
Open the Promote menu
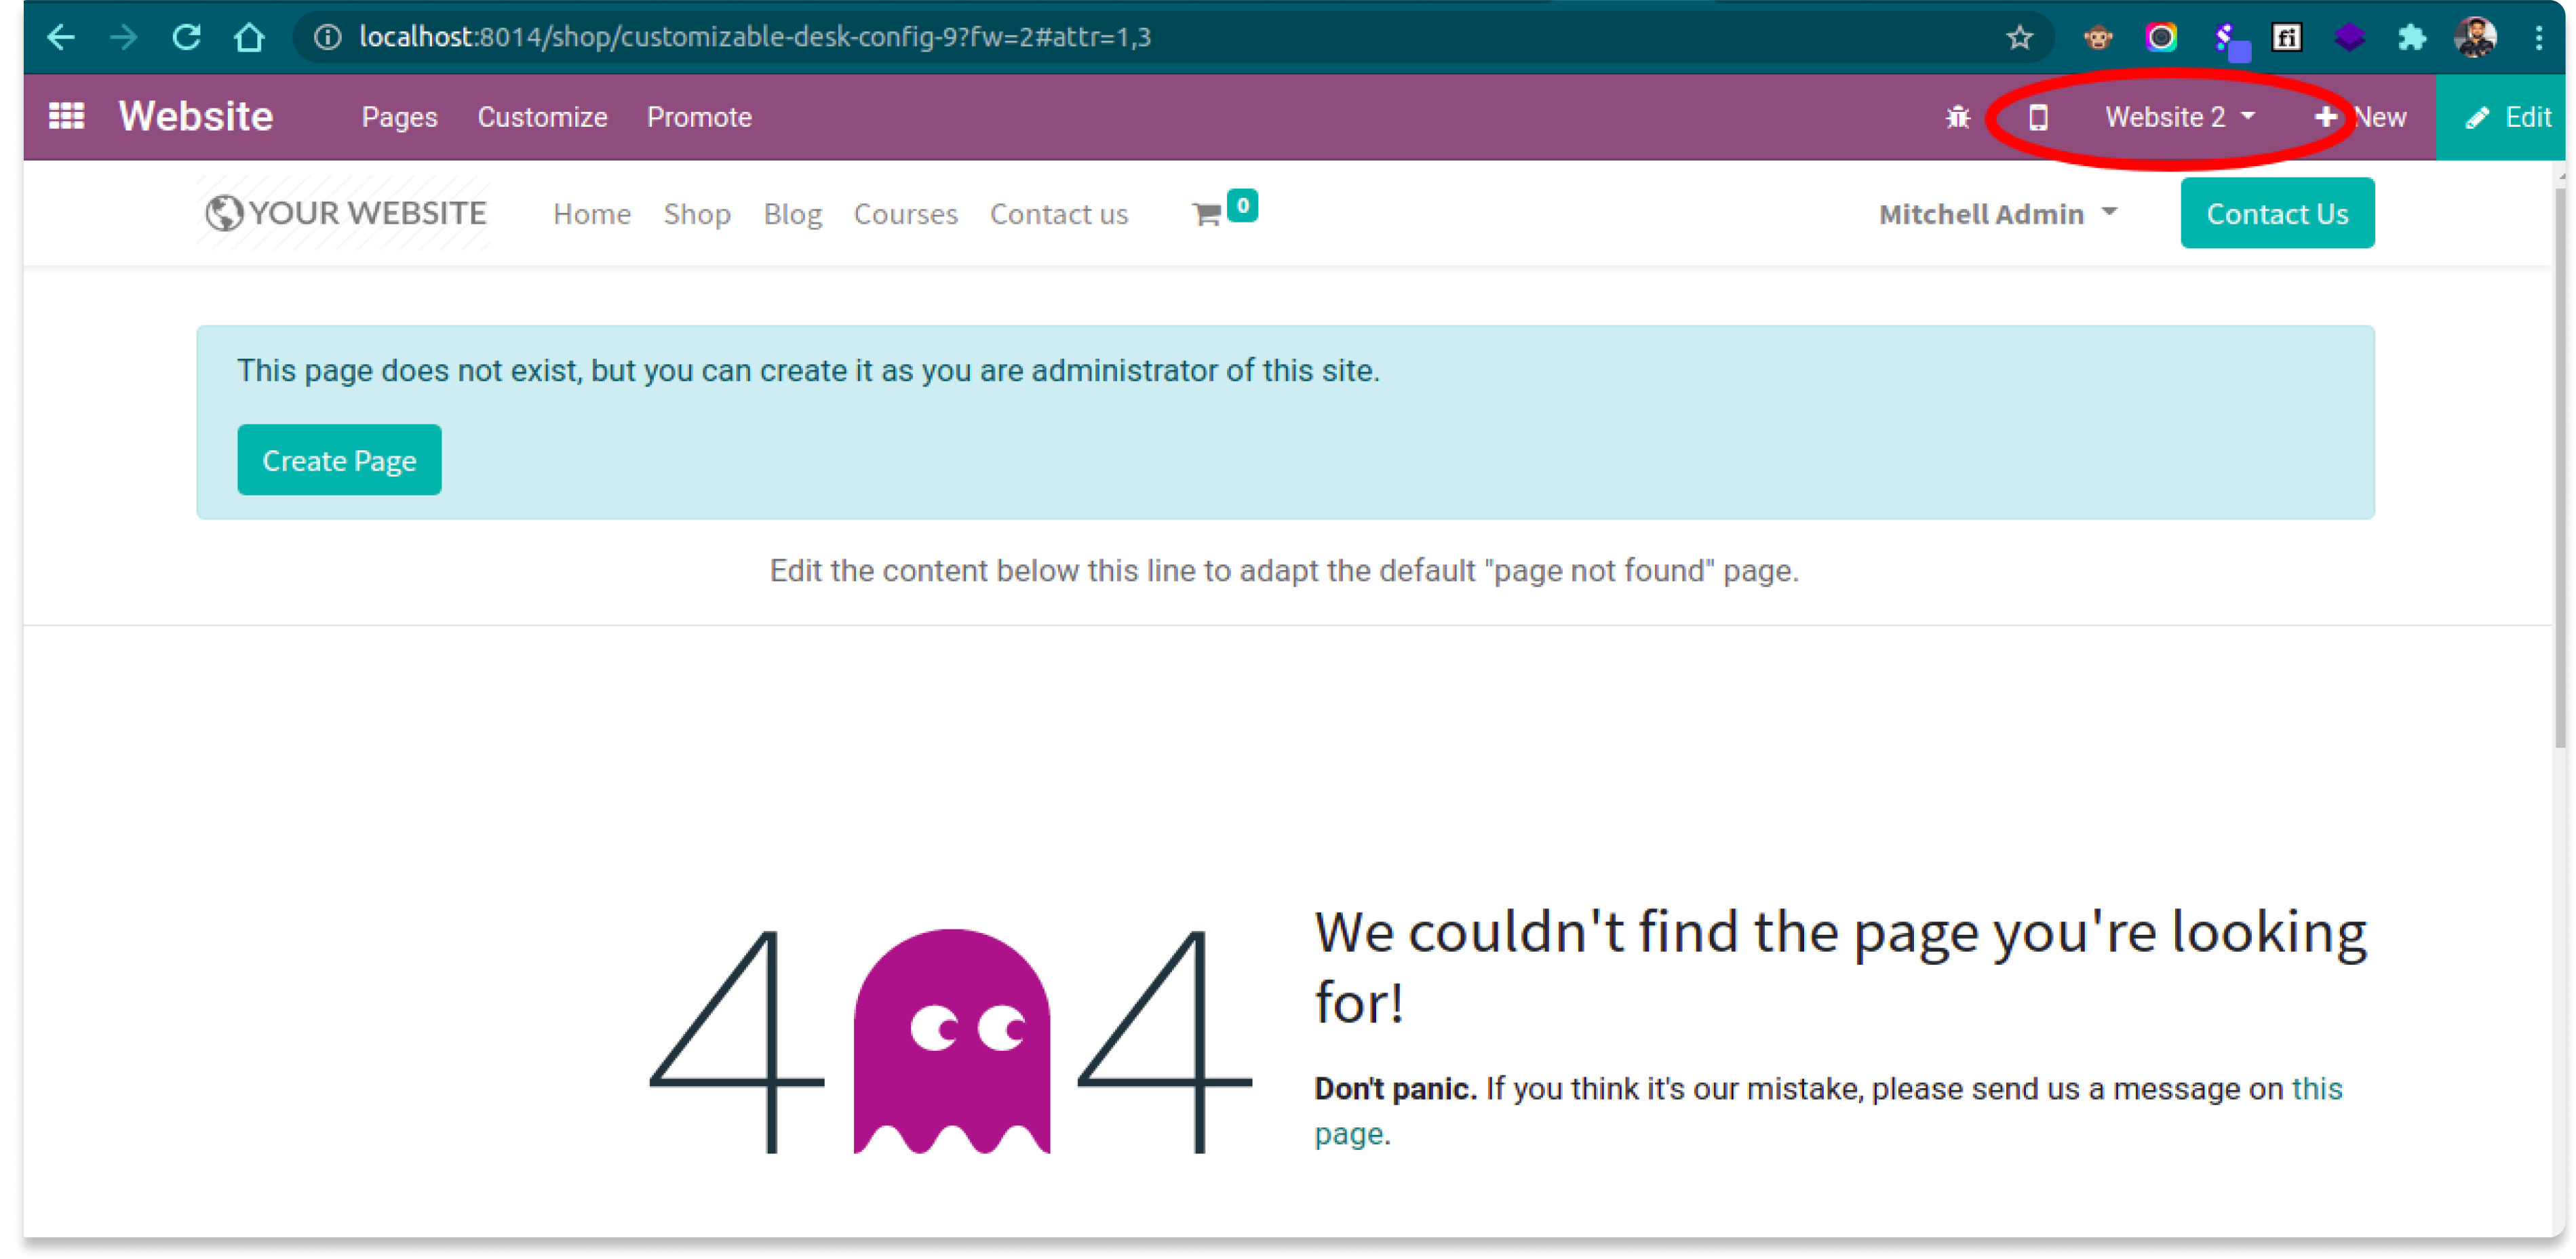click(x=698, y=118)
